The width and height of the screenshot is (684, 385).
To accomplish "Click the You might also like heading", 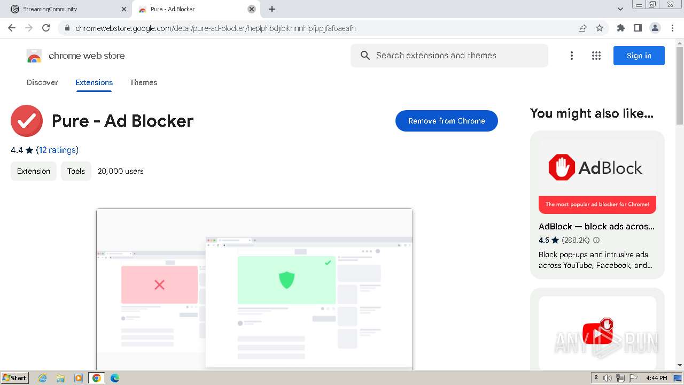I will click(x=592, y=113).
